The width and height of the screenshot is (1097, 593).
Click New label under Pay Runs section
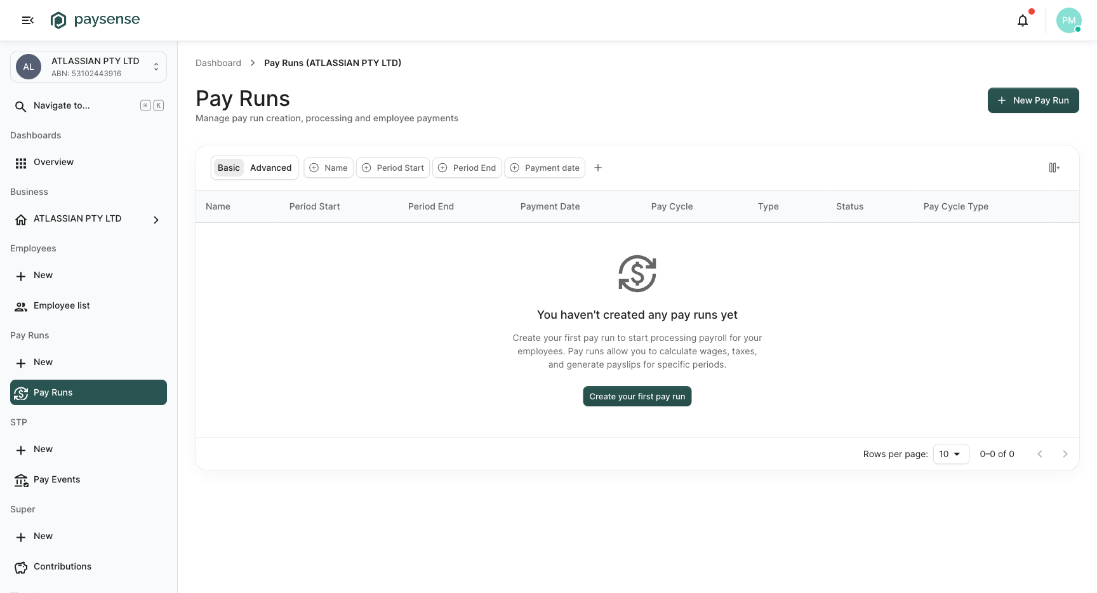[43, 362]
